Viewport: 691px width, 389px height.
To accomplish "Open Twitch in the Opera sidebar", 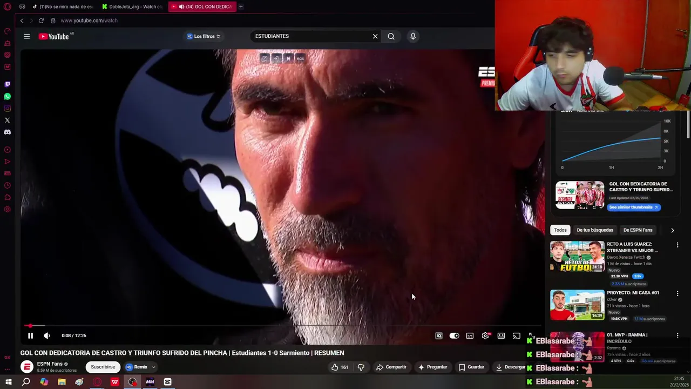I will (8, 84).
